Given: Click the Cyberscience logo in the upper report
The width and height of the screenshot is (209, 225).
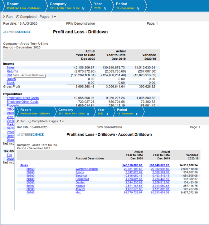Looking at the screenshot, I should (17, 32).
